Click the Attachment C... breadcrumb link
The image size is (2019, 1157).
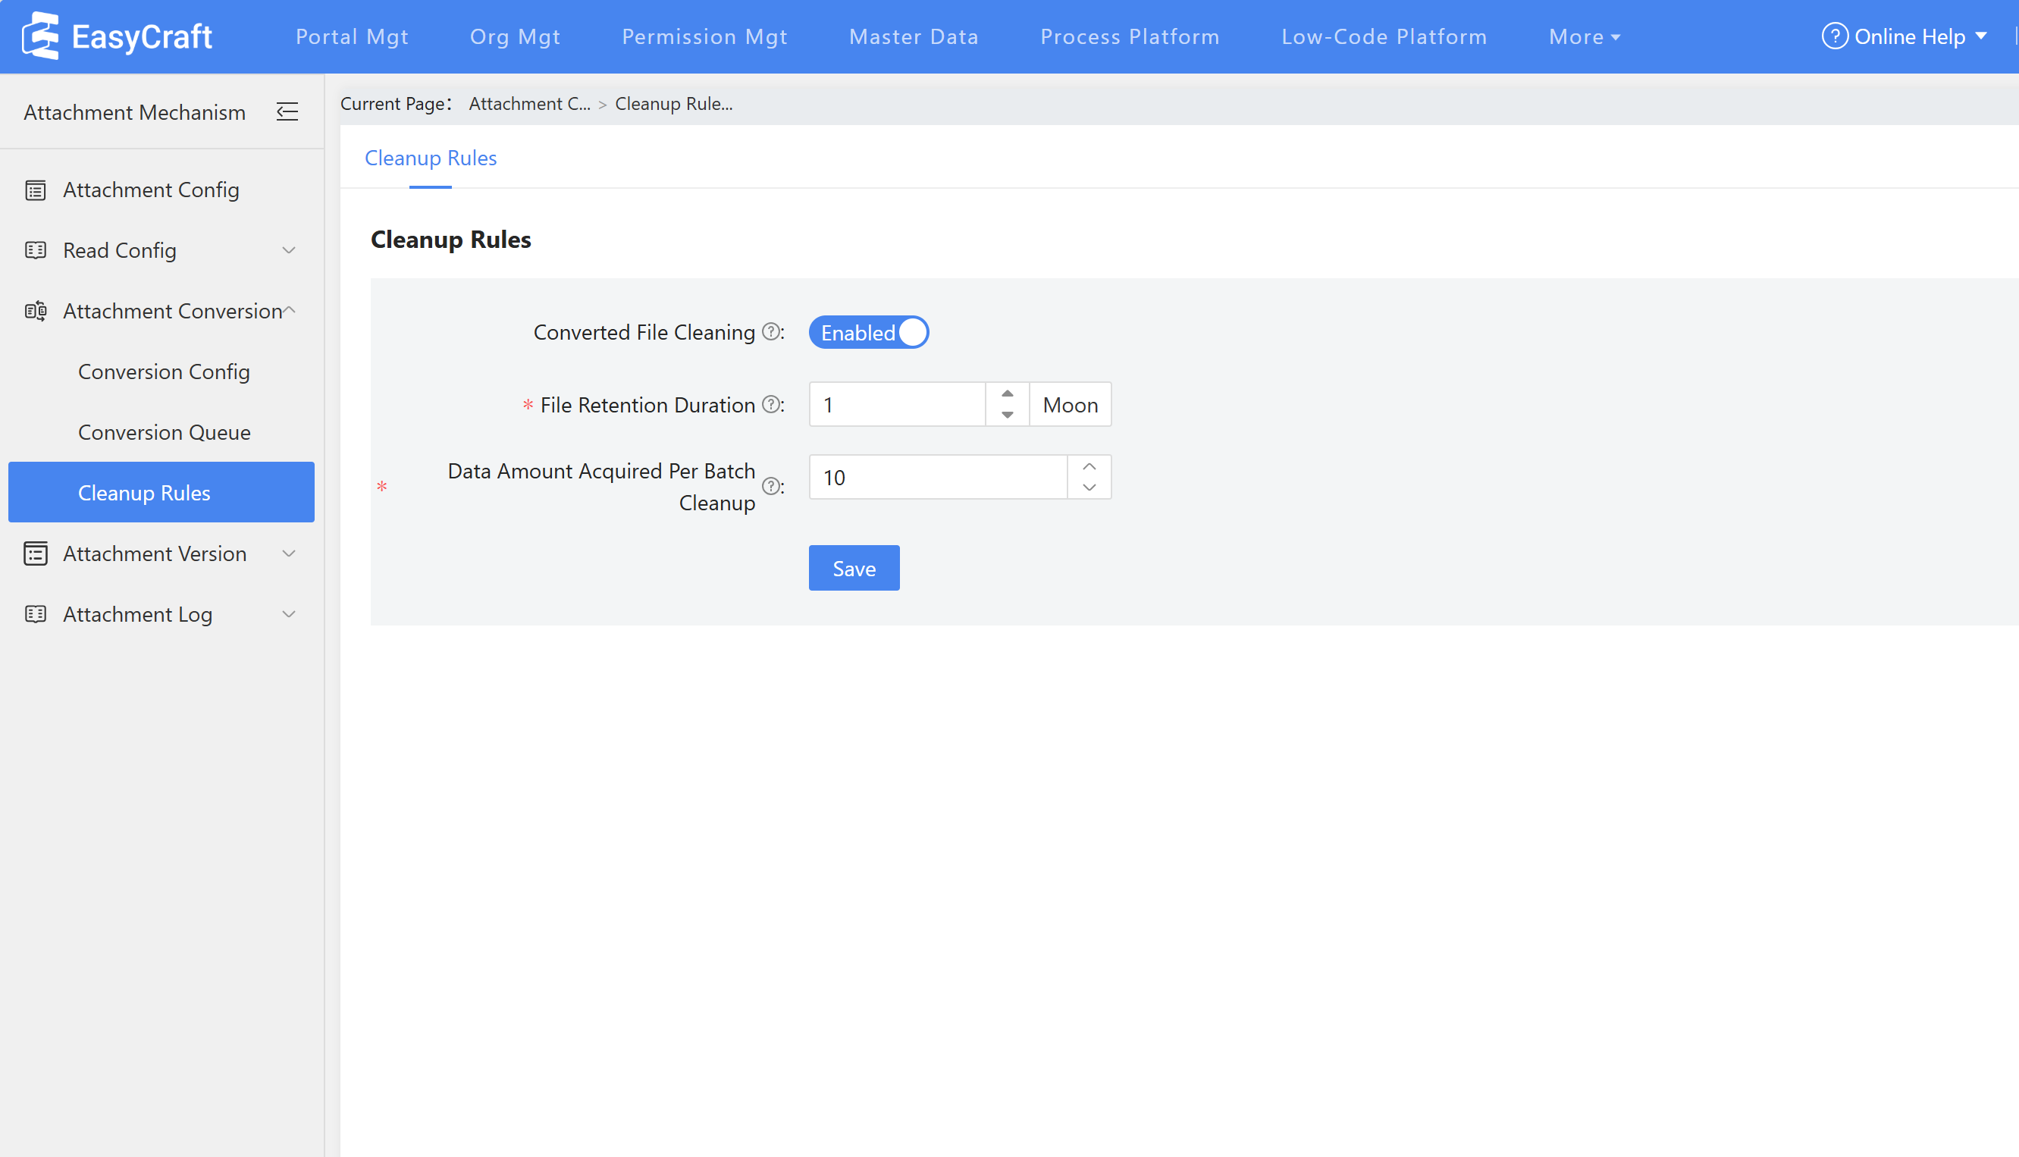(x=529, y=103)
